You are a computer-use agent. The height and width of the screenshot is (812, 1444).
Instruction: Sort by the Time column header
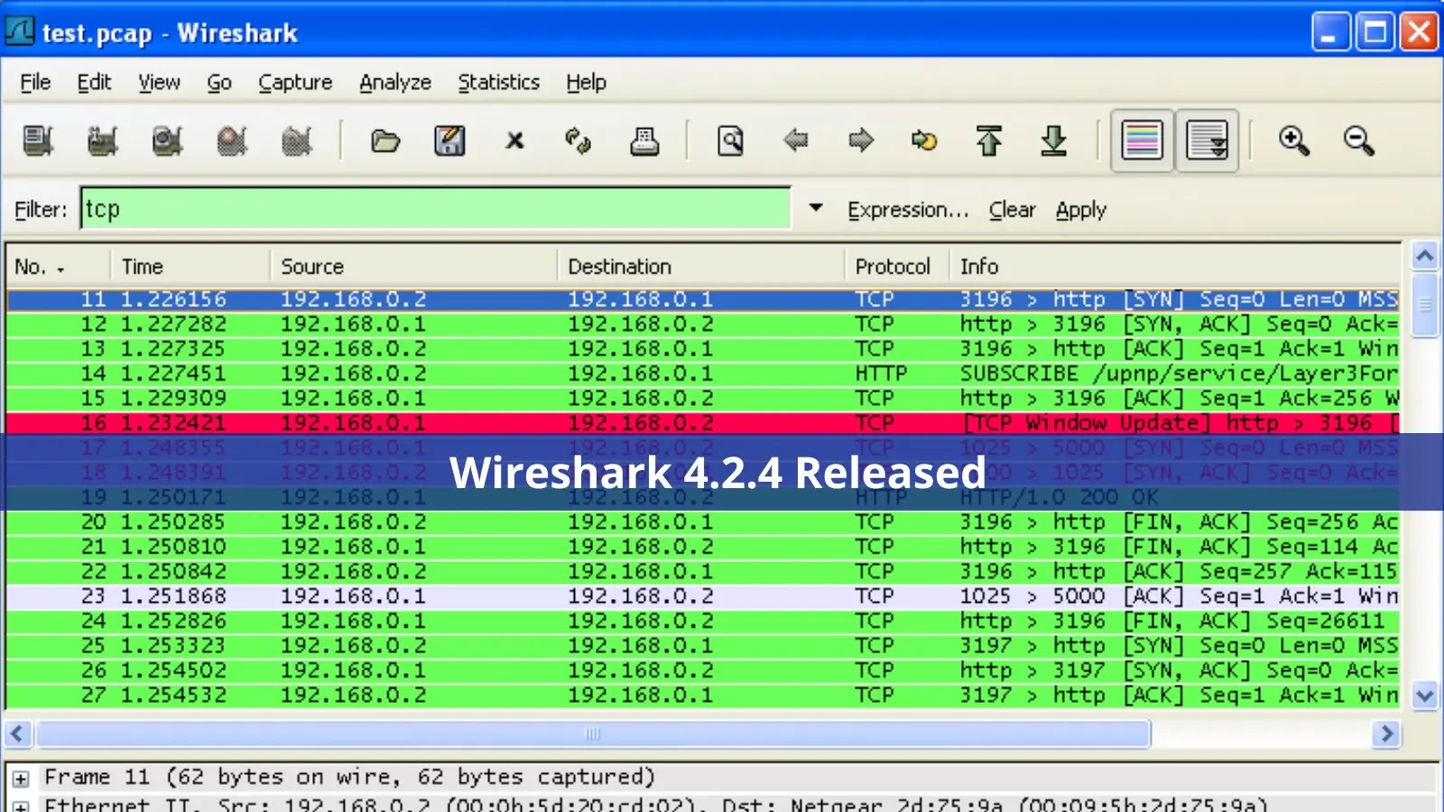tap(190, 266)
